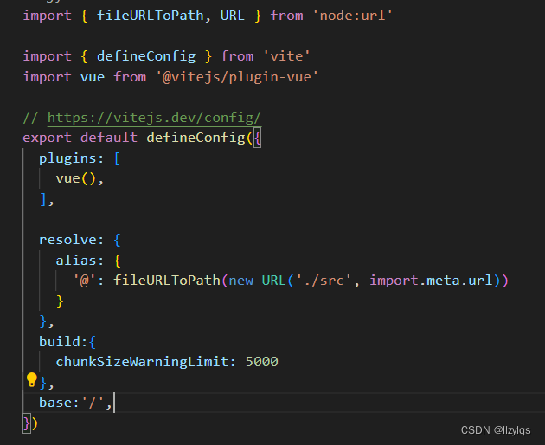Image resolution: width=545 pixels, height=445 pixels.
Task: Open the https://vitejs.dev/config/ link
Action: coord(154,118)
